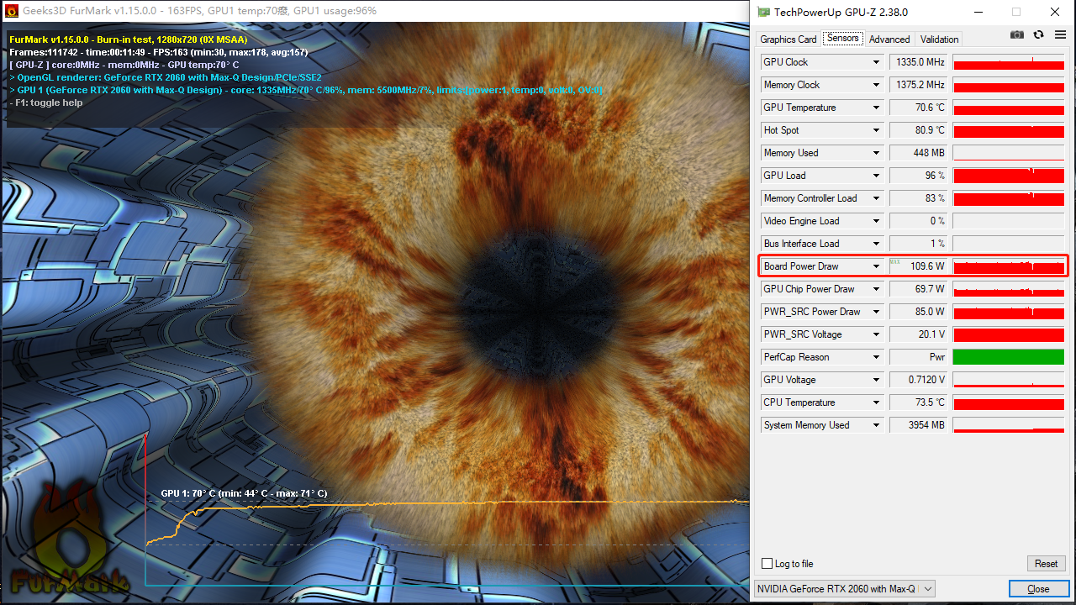Click the 20.1 V PWR_SRC Voltage value
Image resolution: width=1076 pixels, height=605 pixels.
coord(919,334)
